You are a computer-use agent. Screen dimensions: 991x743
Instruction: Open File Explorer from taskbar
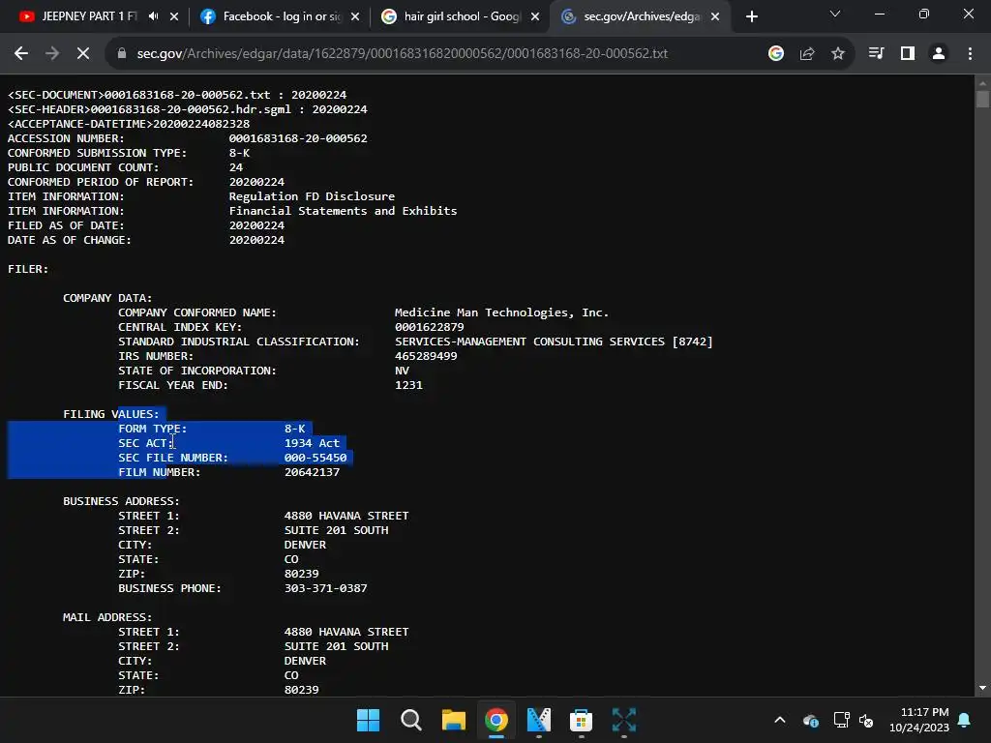pos(453,720)
